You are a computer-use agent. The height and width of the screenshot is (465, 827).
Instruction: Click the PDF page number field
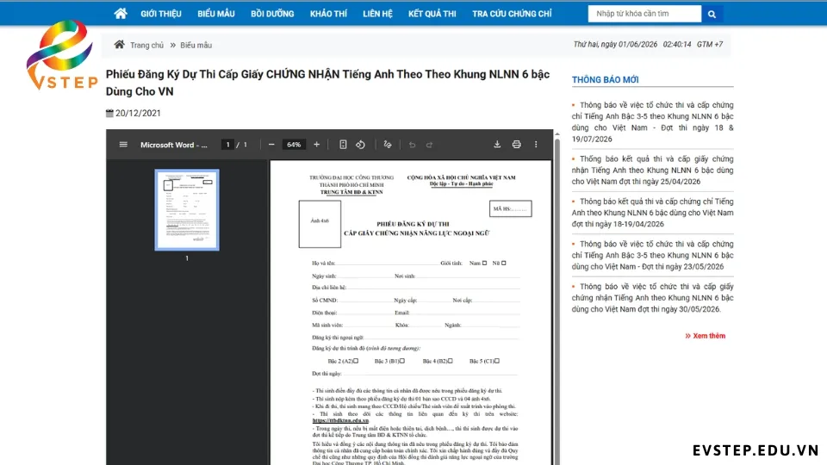(x=227, y=145)
